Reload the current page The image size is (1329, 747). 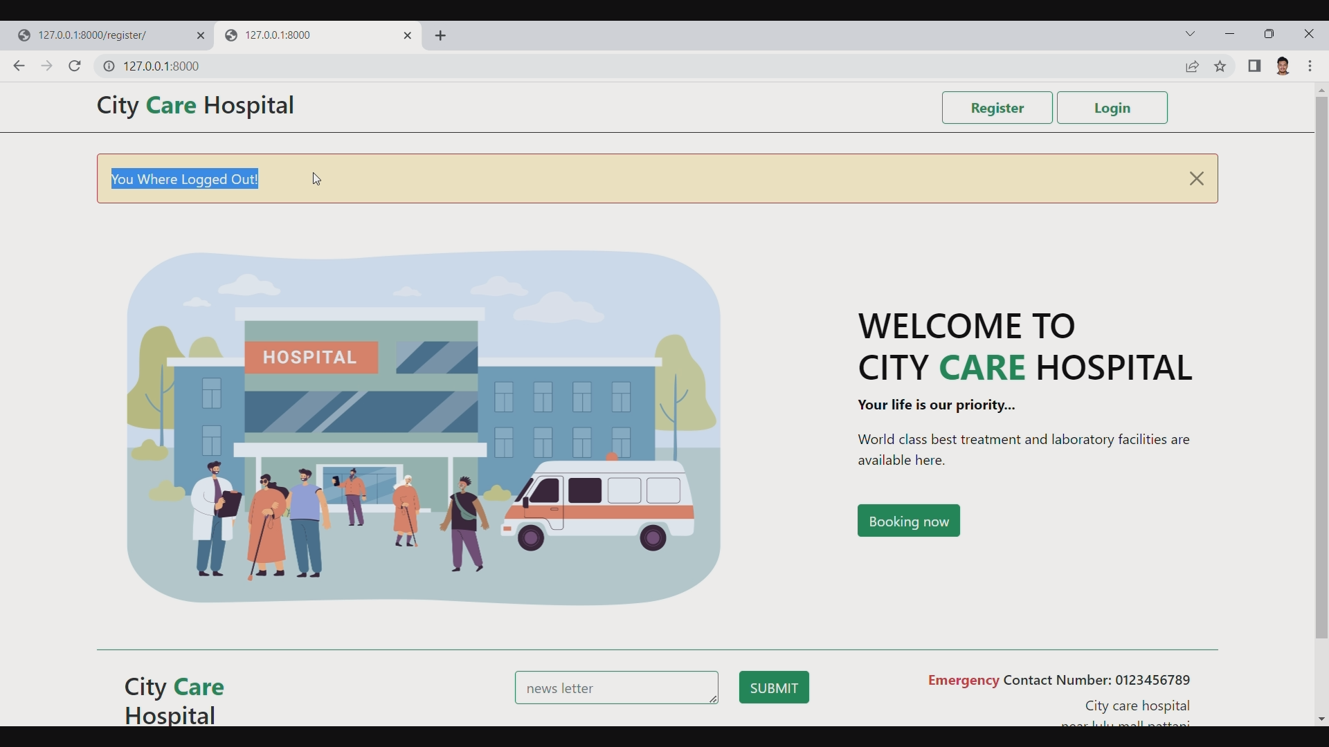74,66
